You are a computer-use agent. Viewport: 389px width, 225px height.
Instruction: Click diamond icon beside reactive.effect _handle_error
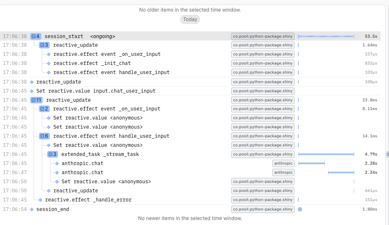pyautogui.click(x=40, y=200)
